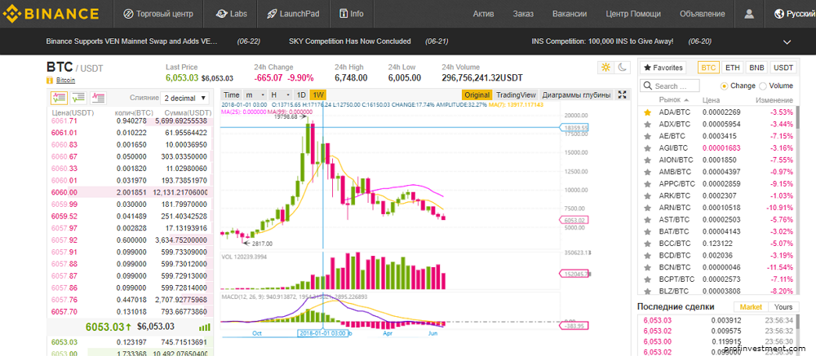
Task: Open Торговый центр menu
Action: click(158, 14)
